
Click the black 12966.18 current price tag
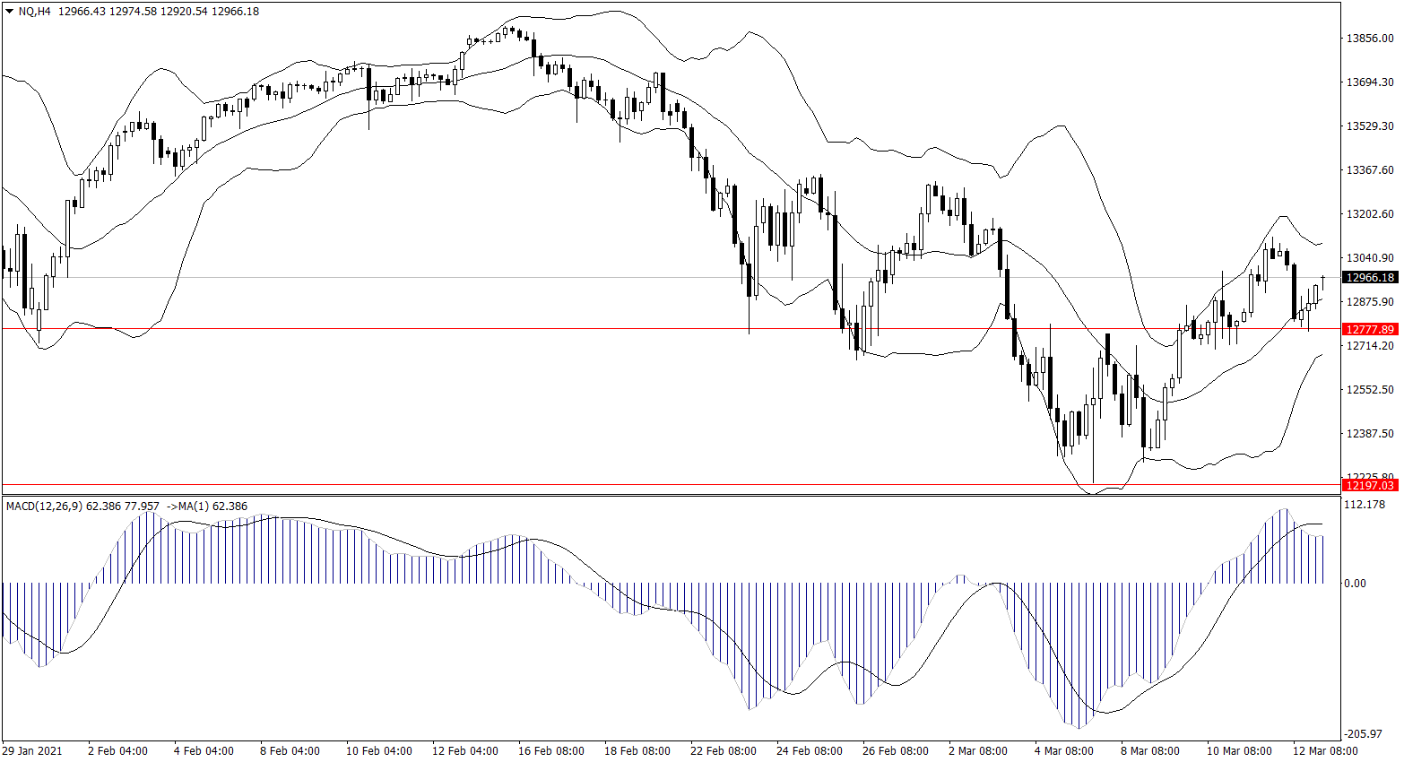[x=1369, y=278]
